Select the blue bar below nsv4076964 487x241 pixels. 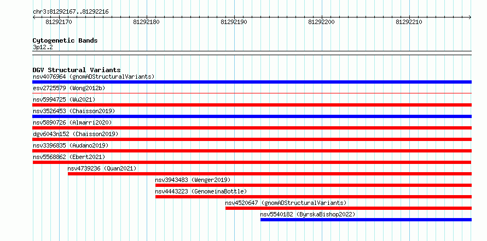pos(252,82)
